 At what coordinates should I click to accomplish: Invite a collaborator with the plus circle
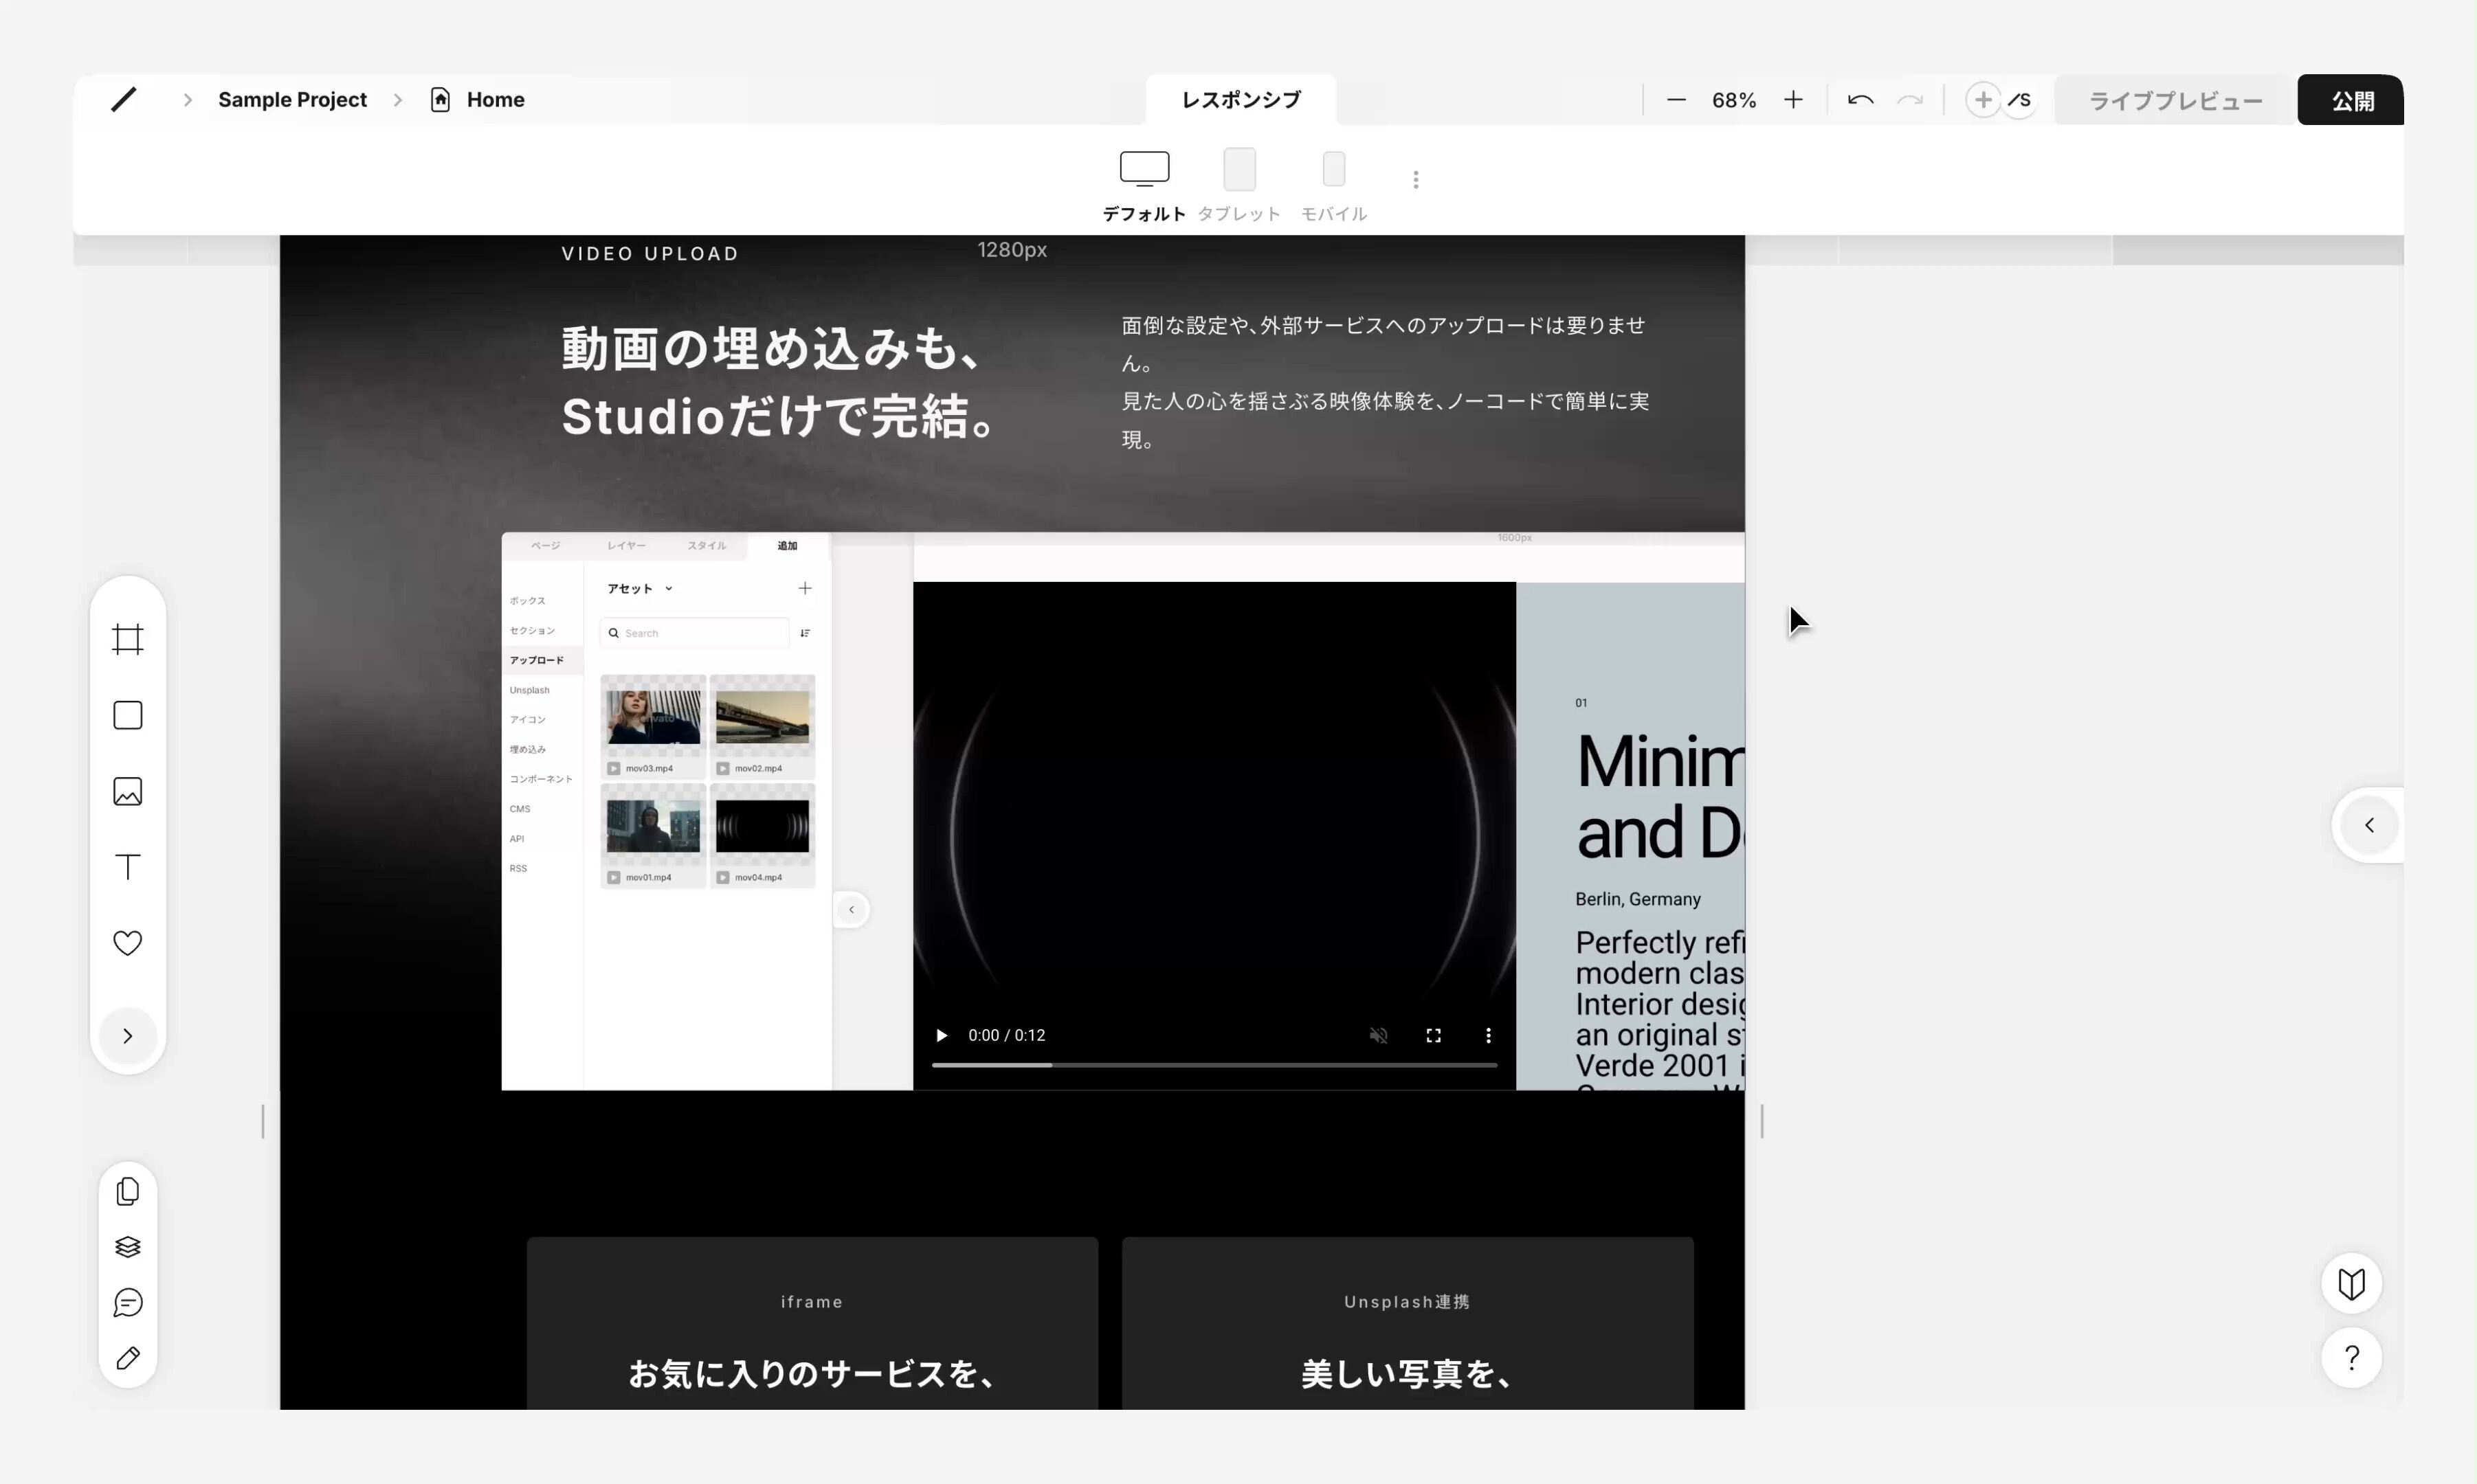[1981, 99]
